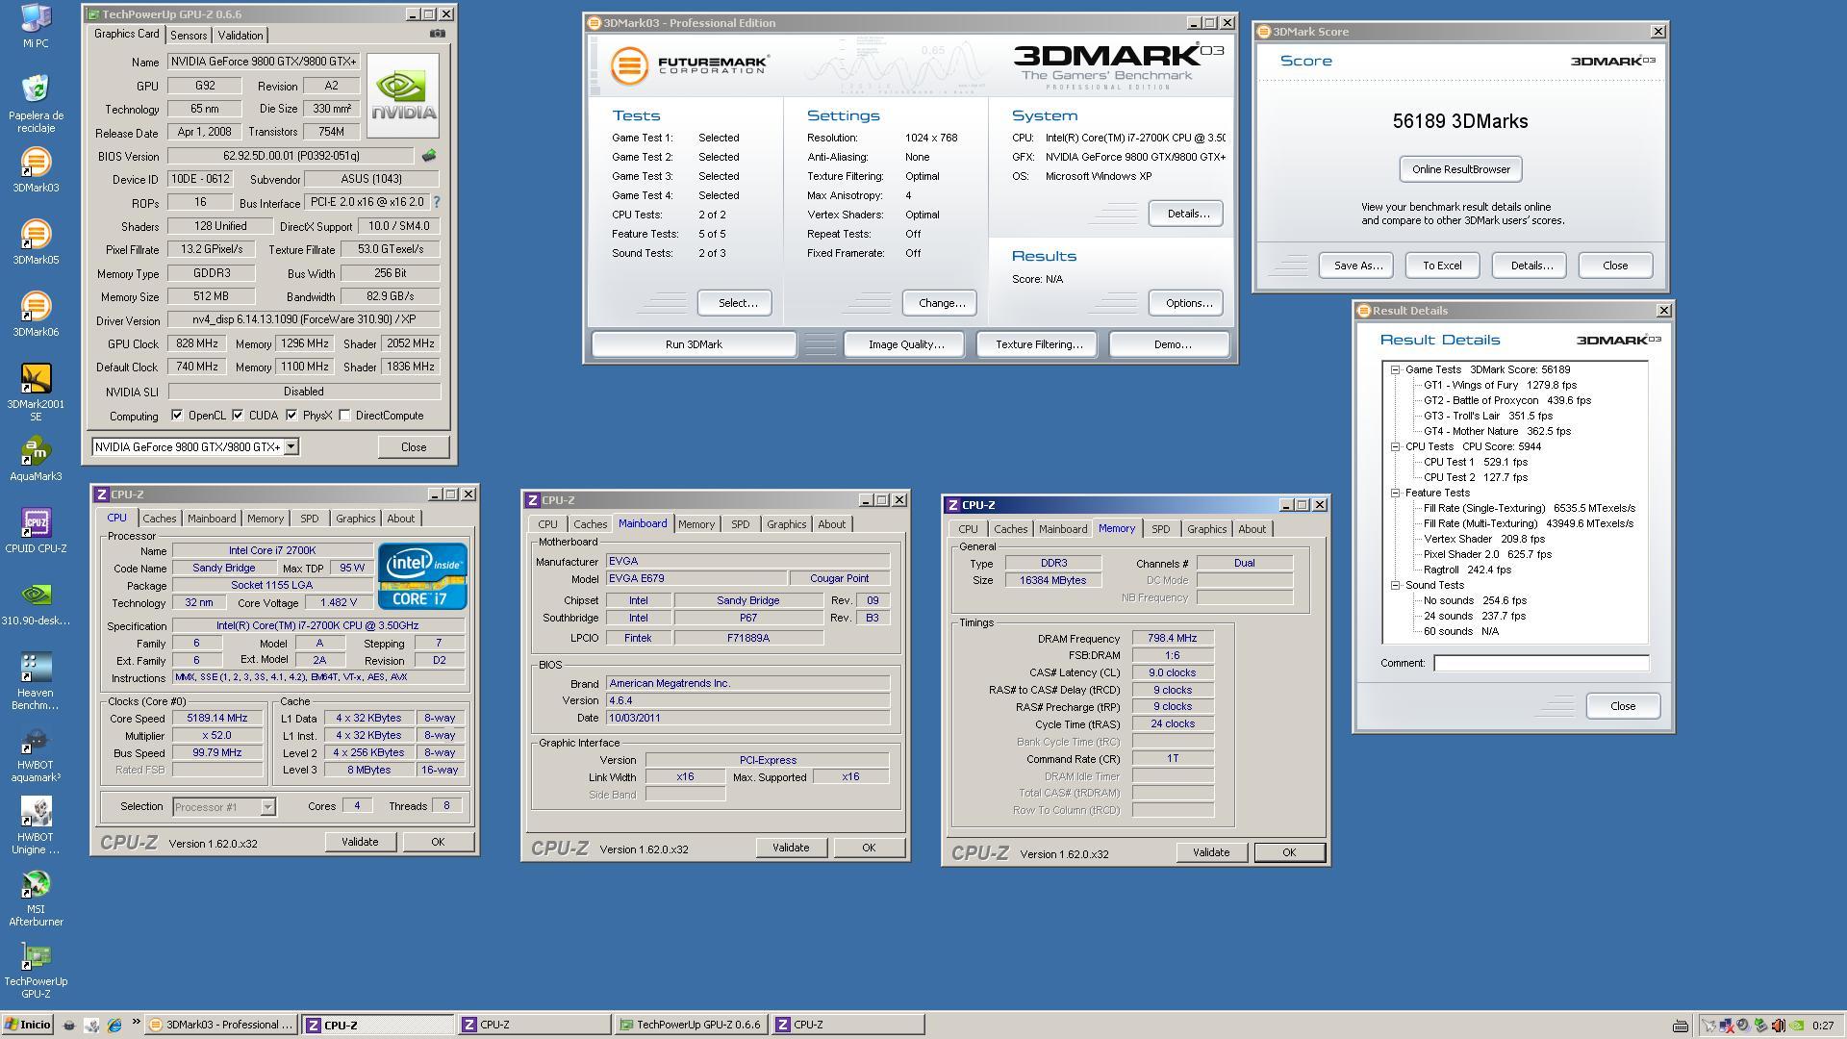The height and width of the screenshot is (1039, 1847).
Task: Click Close in Result Details window
Action: pos(1622,706)
